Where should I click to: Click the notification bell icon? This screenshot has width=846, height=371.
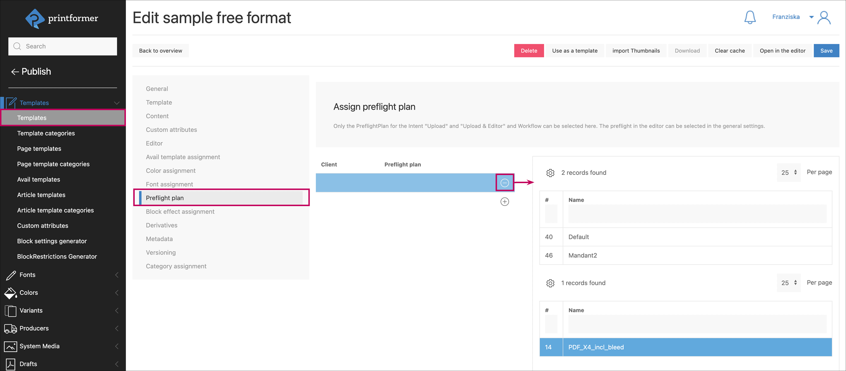click(750, 17)
